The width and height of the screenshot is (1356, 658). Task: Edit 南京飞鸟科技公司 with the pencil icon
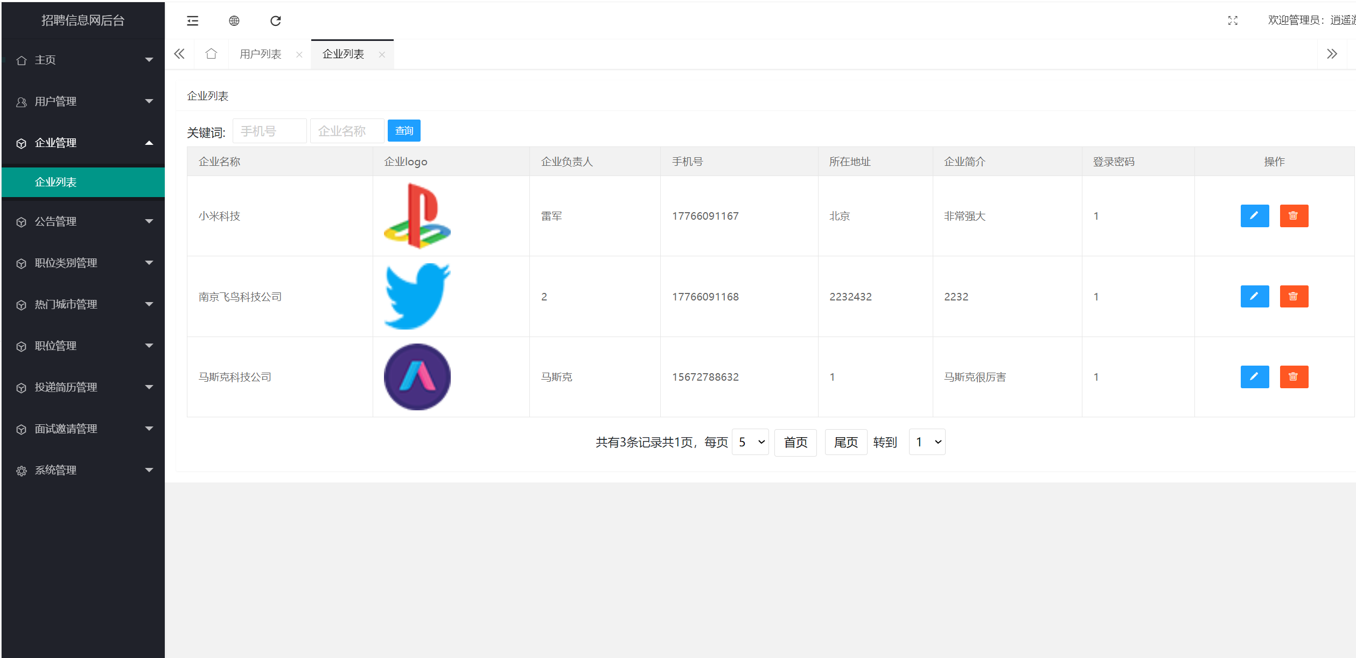1255,296
